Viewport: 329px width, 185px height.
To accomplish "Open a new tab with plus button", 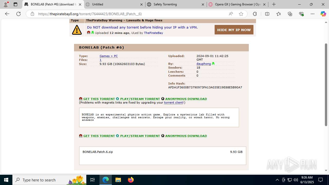I will coord(274,4).
